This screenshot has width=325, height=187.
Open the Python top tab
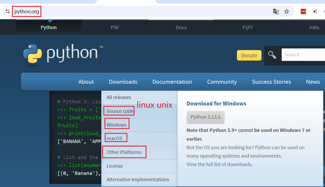coord(49,27)
